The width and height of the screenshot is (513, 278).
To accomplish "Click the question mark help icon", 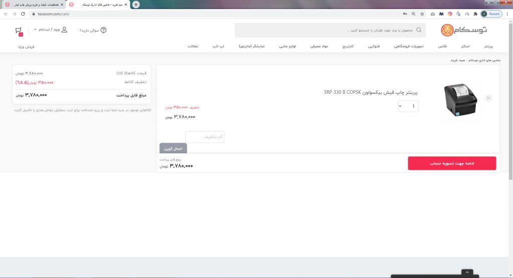I will [103, 30].
